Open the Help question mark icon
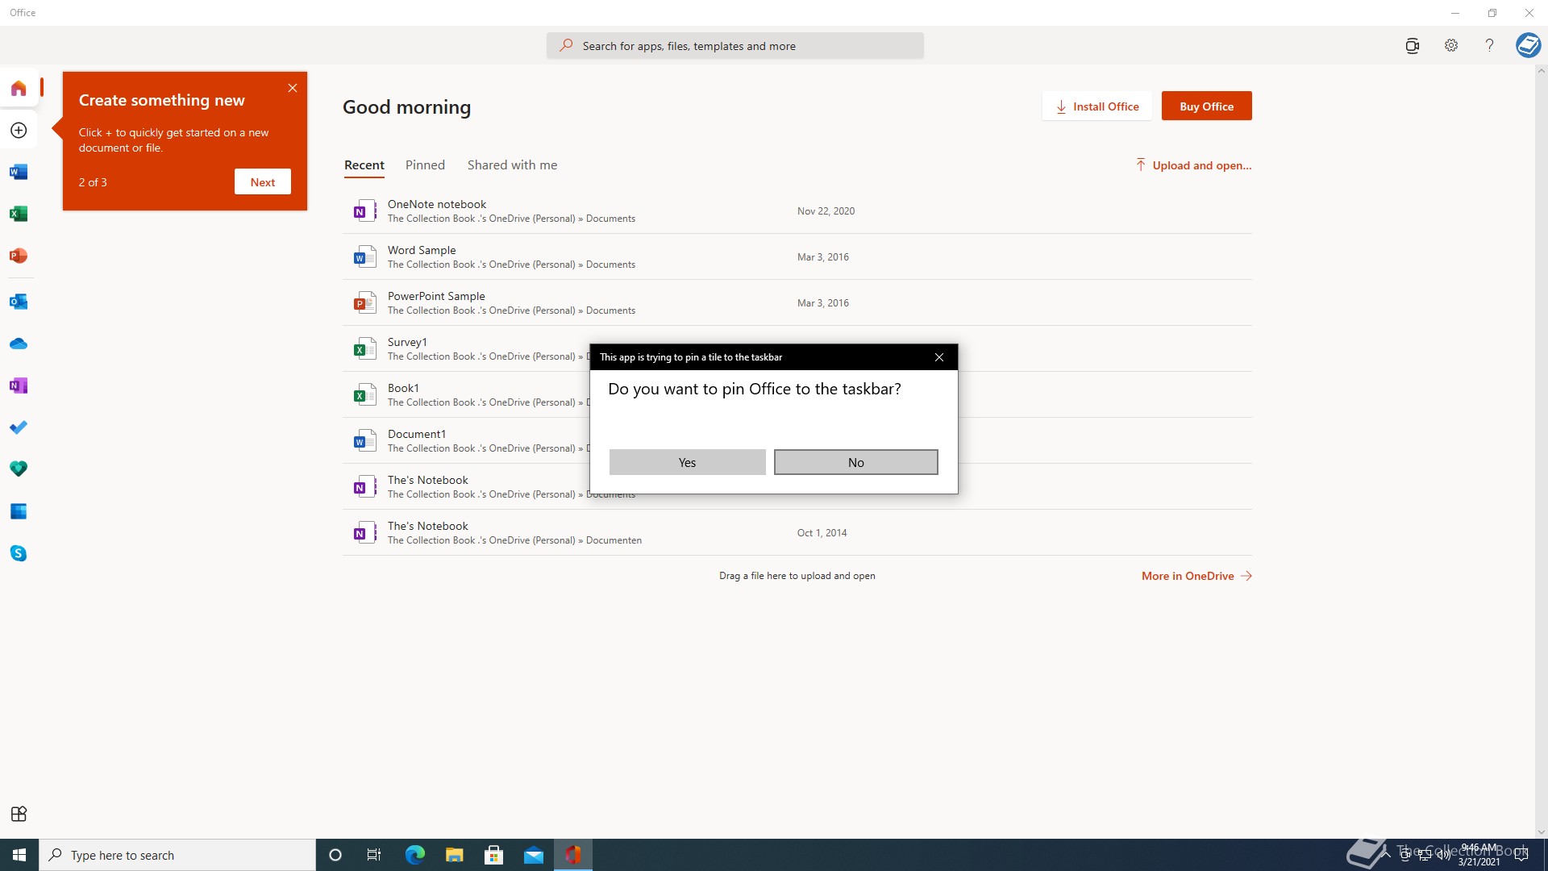The height and width of the screenshot is (871, 1548). click(1489, 46)
